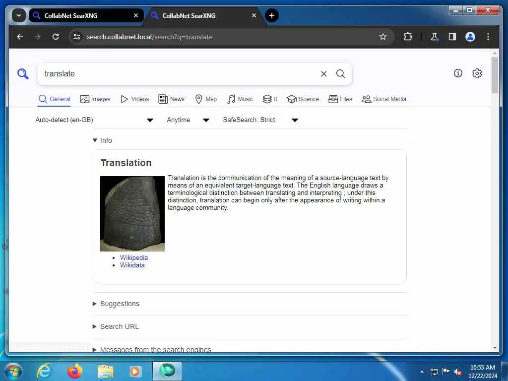Open Chrome Labs flask icon
Screen dimensions: 508x381
point(435,37)
